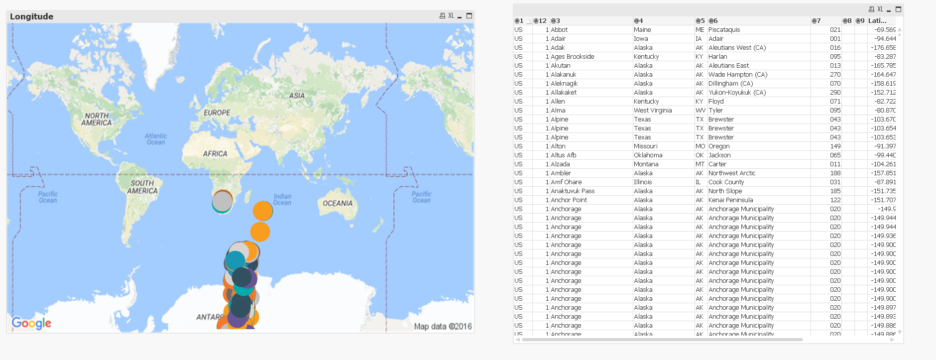Viewport: 936px width, 360px height.
Task: Select the @8 column header
Action: [847, 21]
